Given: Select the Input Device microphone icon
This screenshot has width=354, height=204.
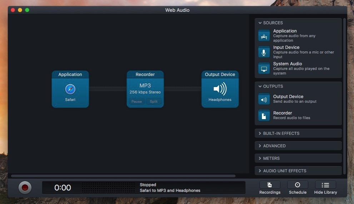Looking at the screenshot, I should (x=264, y=52).
